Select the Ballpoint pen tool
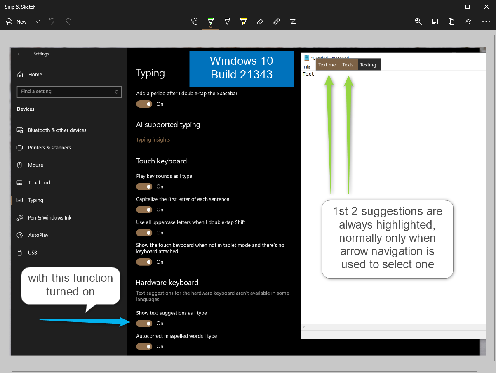This screenshot has width=496, height=373. point(211,21)
